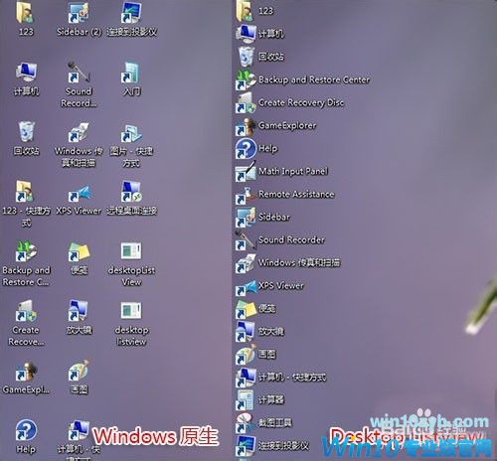497x461 pixels.
Task: Select the truncated Create Recove... icon
Action: (25, 311)
